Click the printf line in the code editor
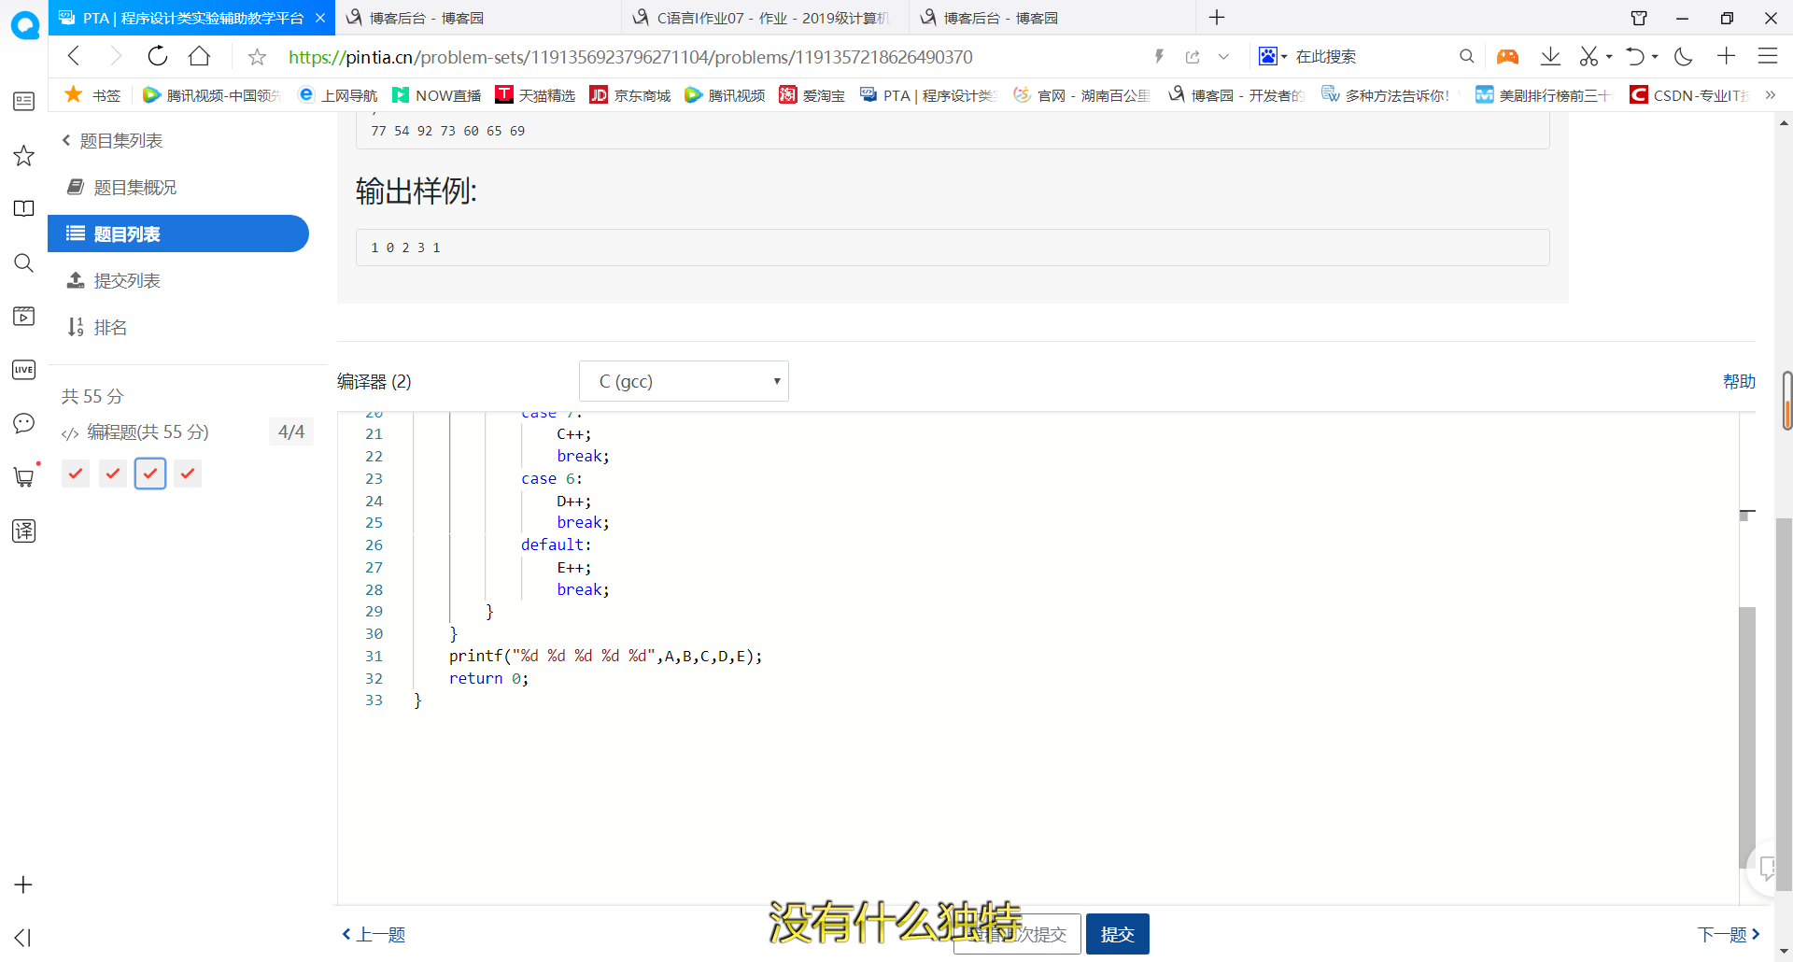This screenshot has height=962, width=1793. point(605,657)
